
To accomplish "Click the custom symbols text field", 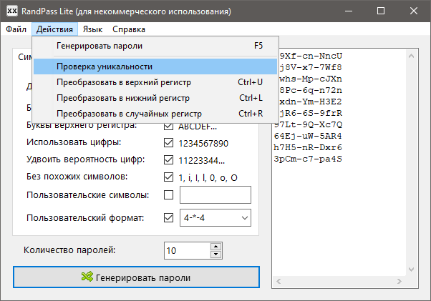I will tap(215, 194).
